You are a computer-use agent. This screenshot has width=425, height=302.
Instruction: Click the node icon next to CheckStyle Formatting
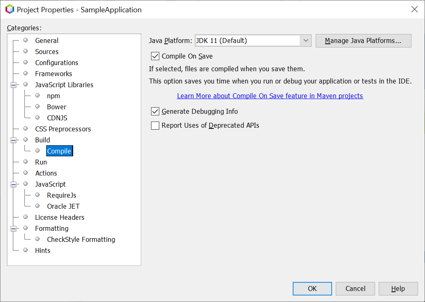tap(38, 239)
